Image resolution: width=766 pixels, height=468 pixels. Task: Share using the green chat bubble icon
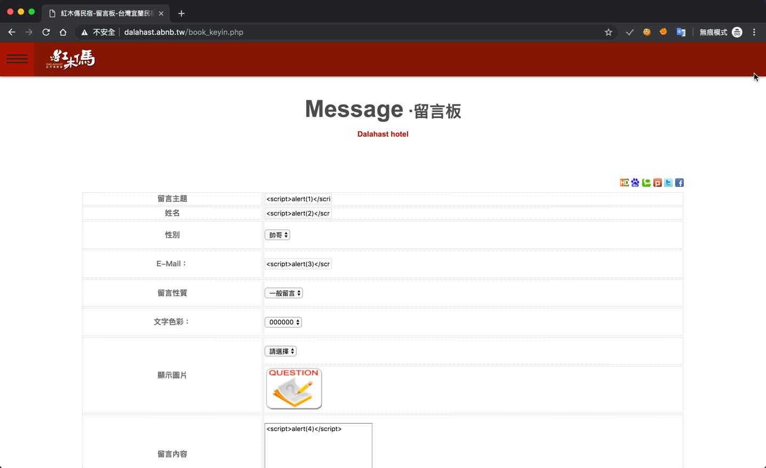[x=647, y=183]
